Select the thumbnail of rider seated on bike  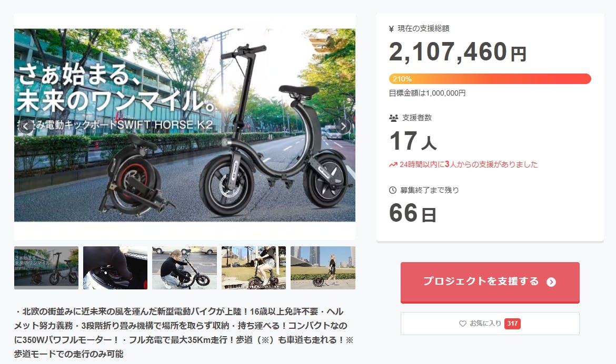click(x=254, y=268)
